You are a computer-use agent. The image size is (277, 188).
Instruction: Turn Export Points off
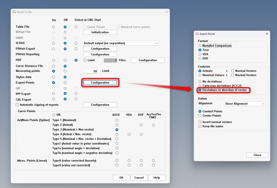(x=65, y=83)
